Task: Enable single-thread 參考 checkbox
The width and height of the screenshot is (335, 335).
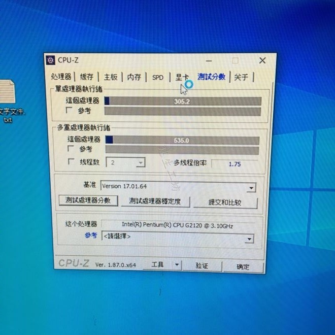Action: coord(69,110)
